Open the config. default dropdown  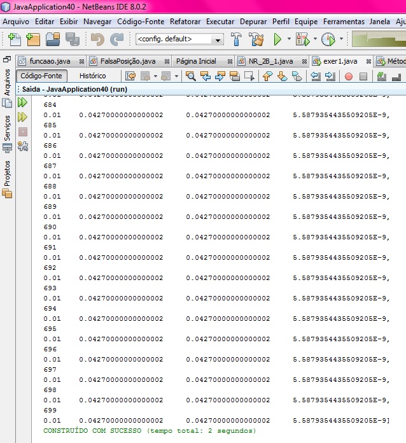179,39
